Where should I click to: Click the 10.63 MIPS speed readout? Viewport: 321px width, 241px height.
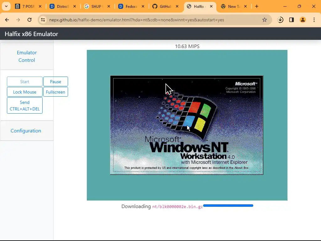point(187,46)
